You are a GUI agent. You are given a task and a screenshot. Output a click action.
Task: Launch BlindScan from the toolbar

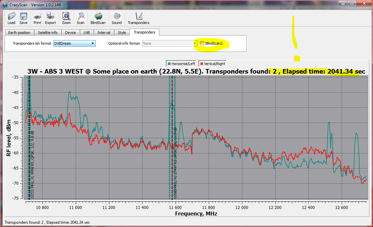pos(98,16)
